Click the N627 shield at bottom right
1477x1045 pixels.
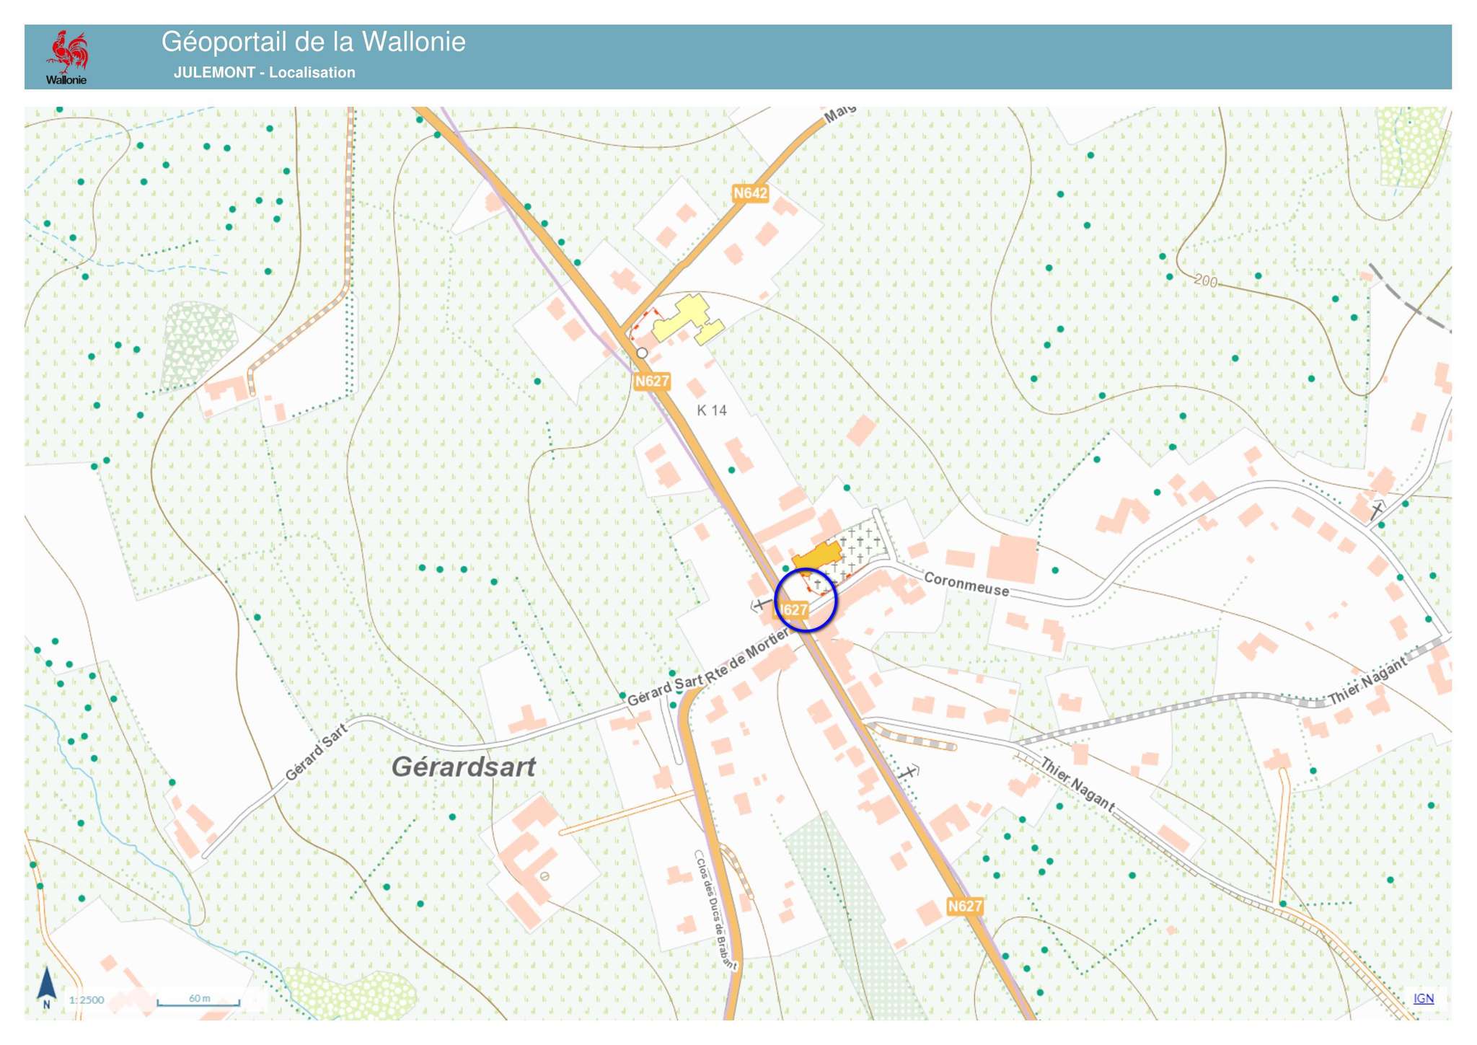click(x=964, y=906)
